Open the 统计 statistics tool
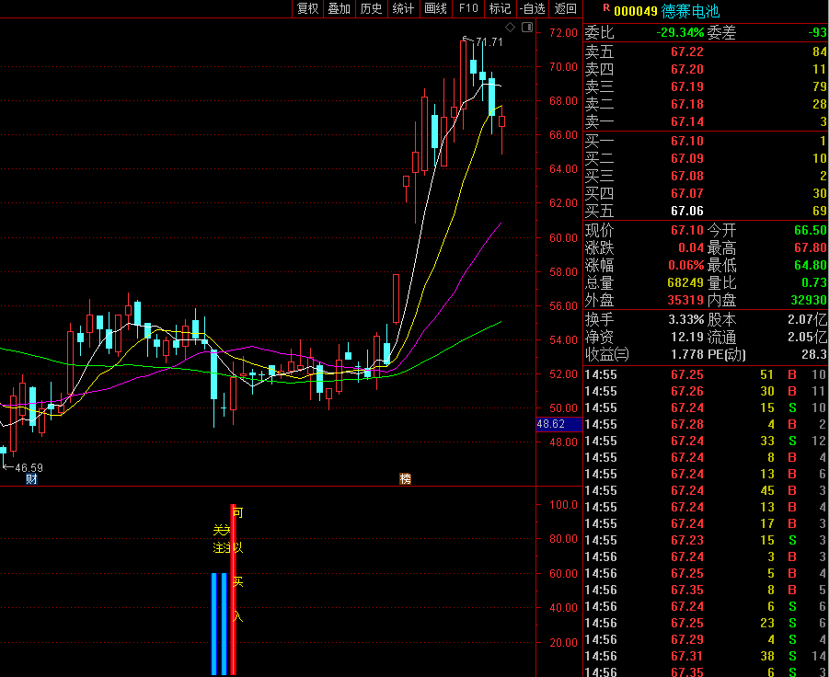The image size is (829, 677). pos(403,8)
